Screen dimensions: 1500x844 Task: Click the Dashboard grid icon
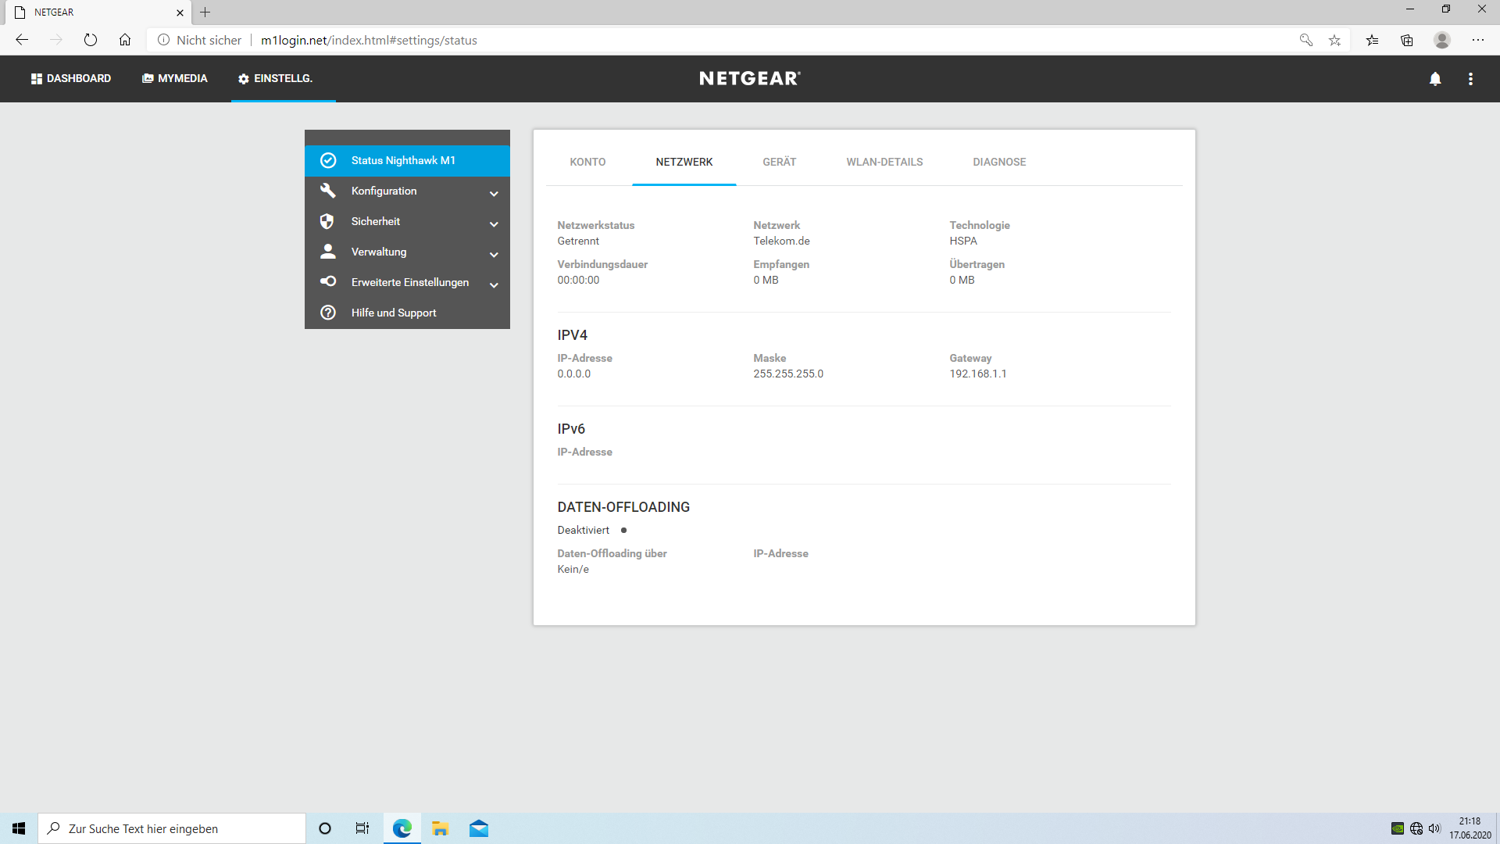pos(36,79)
